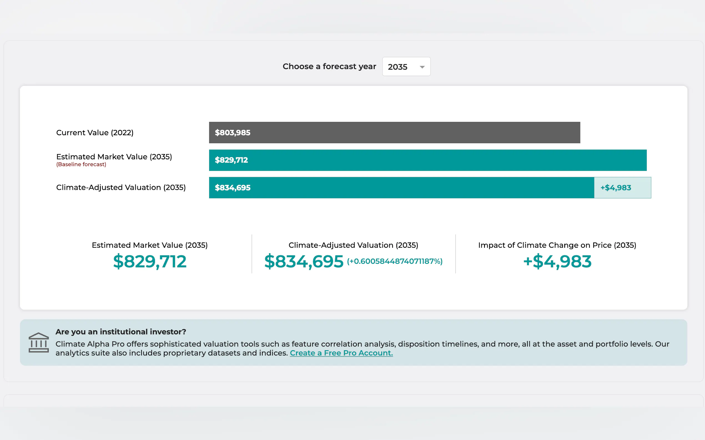Click the gray Current Value bar $803,985
This screenshot has height=440, width=705.
(394, 133)
